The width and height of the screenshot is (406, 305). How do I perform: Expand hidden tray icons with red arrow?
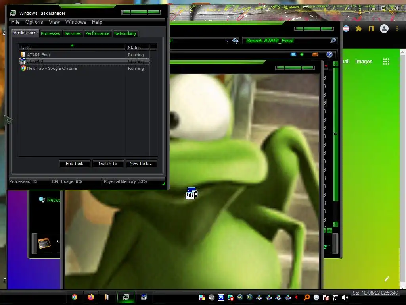click(x=297, y=297)
